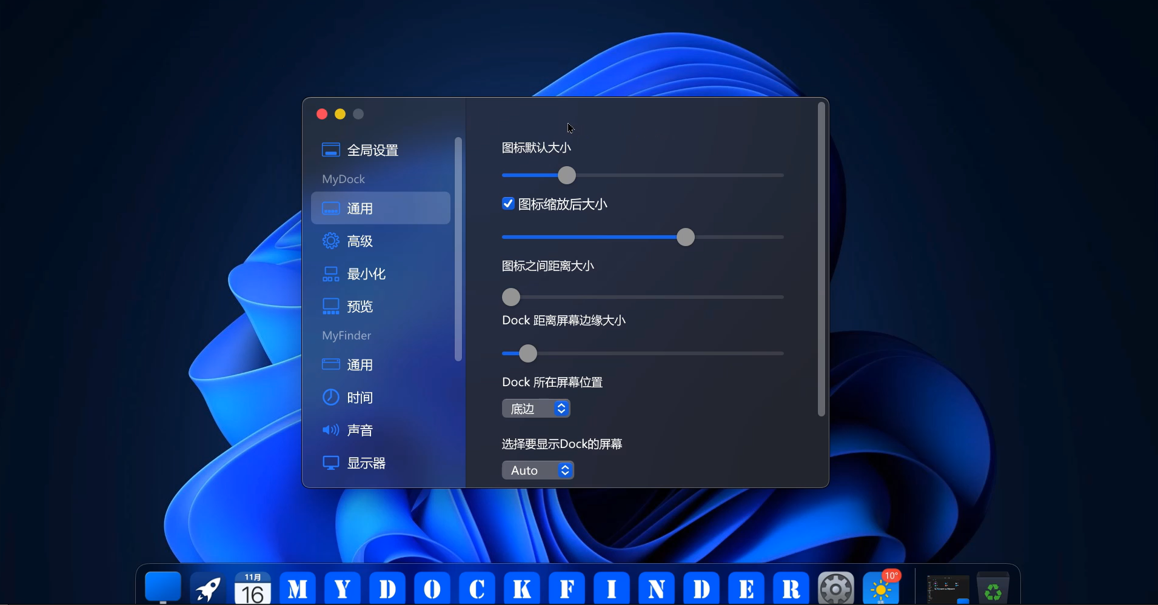Screen dimensions: 1158x605
Task: Click the I letter tile in Dock
Action: click(x=612, y=588)
